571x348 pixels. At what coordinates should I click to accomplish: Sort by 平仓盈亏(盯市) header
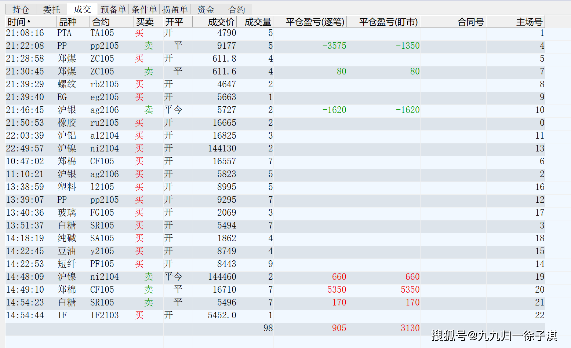[383, 22]
